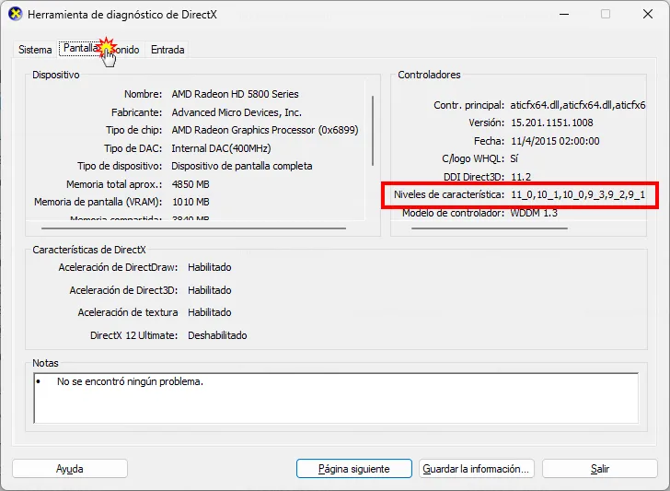Click the C/logo WHQL value Sí
This screenshot has width=670, height=491.
tap(514, 158)
